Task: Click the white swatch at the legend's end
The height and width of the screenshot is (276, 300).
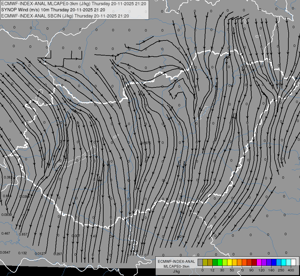Action: [x=294, y=262]
